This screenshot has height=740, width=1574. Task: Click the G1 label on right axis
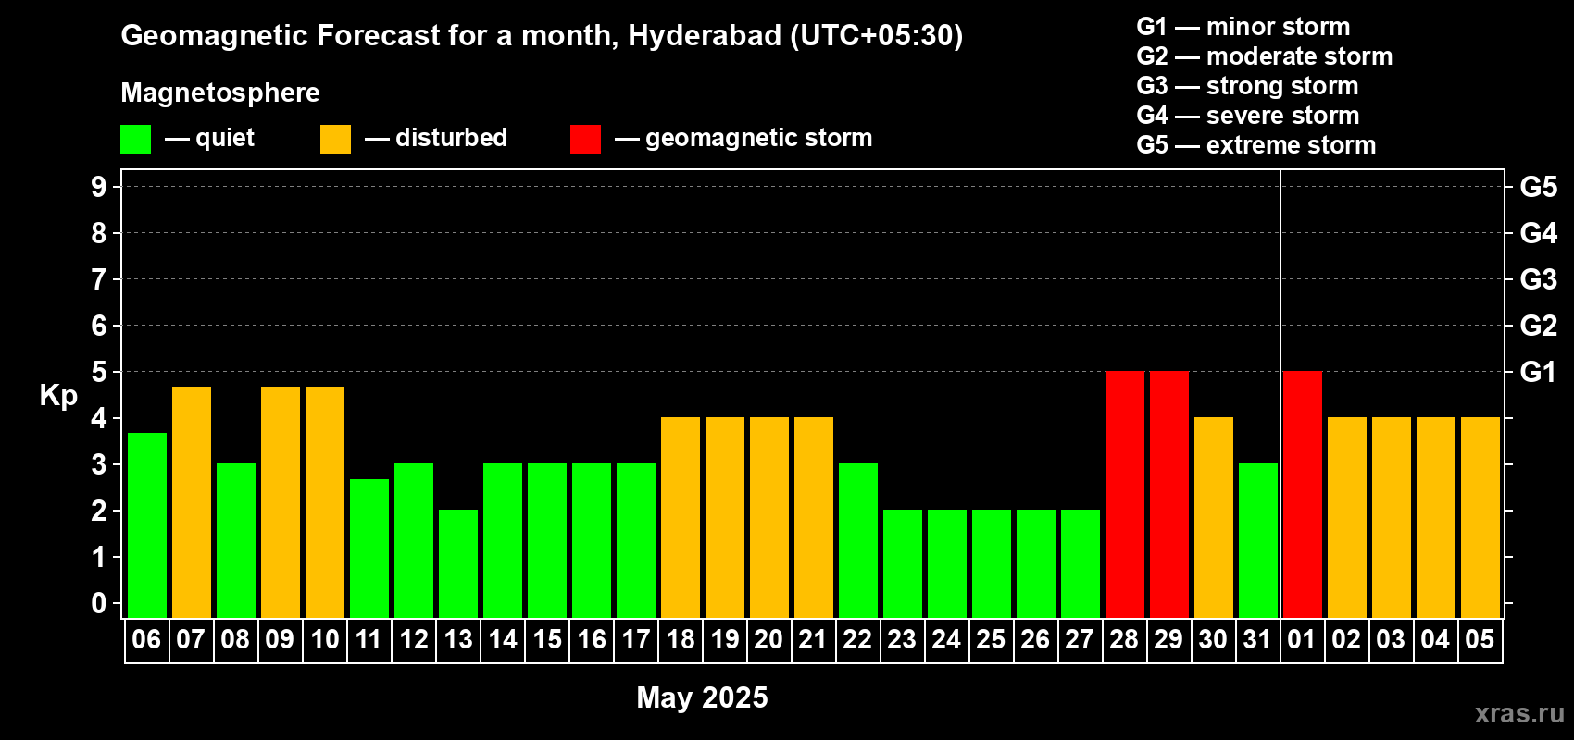(x=1538, y=372)
